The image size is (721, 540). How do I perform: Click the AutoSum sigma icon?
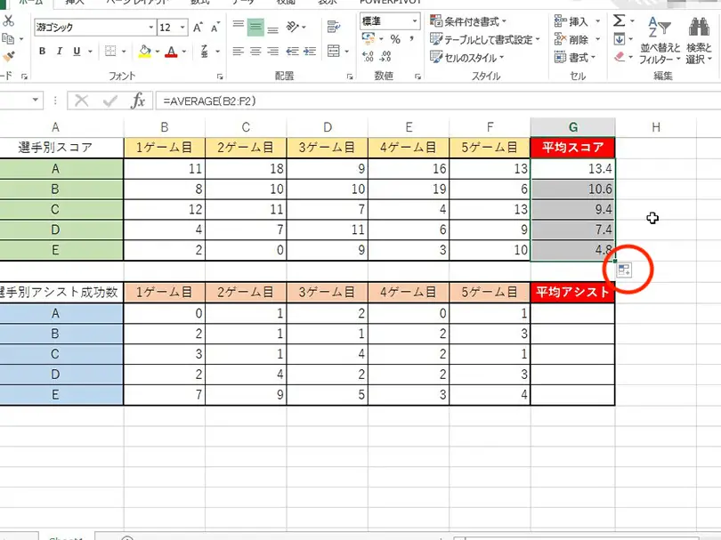click(x=619, y=20)
